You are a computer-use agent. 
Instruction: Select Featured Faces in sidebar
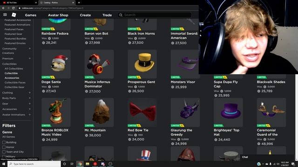click(x=14, y=29)
